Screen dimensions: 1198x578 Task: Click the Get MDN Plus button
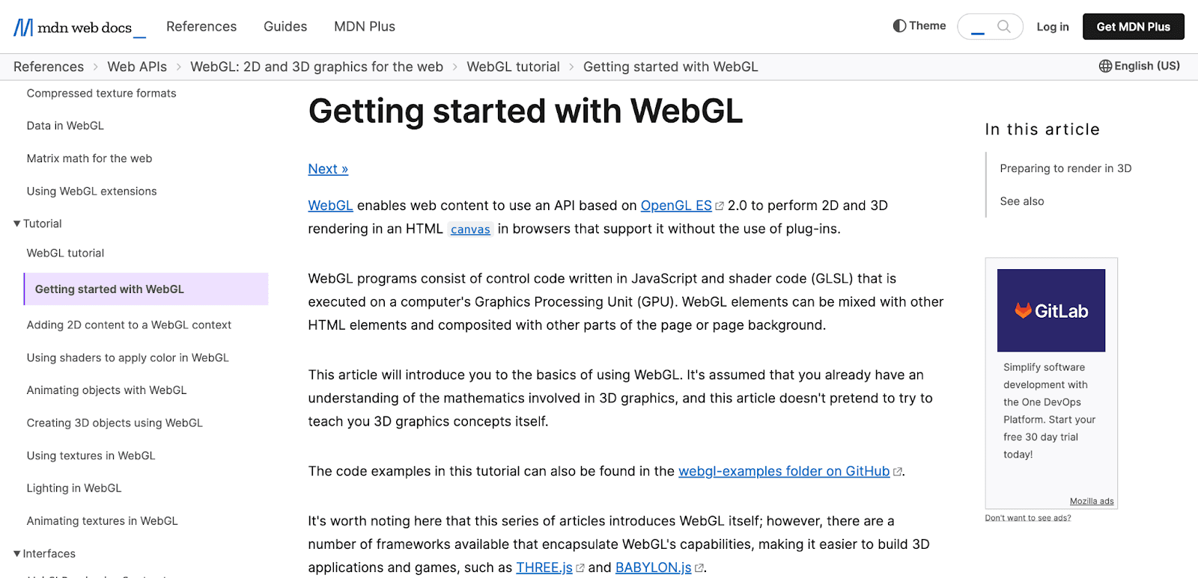1133,27
